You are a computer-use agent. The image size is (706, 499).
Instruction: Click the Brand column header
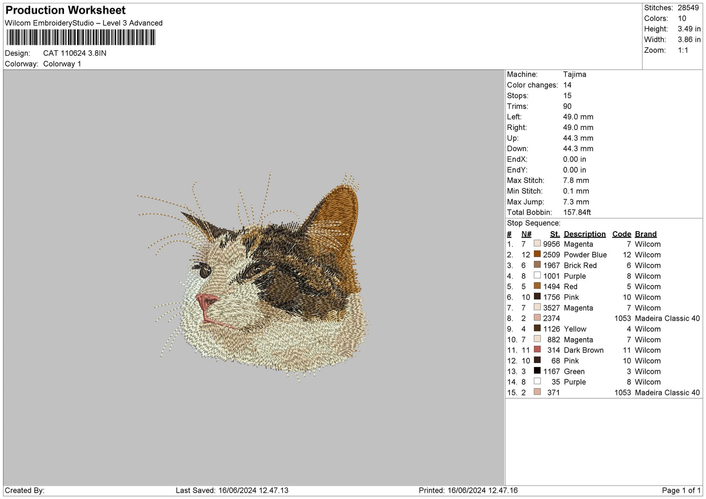coord(645,234)
